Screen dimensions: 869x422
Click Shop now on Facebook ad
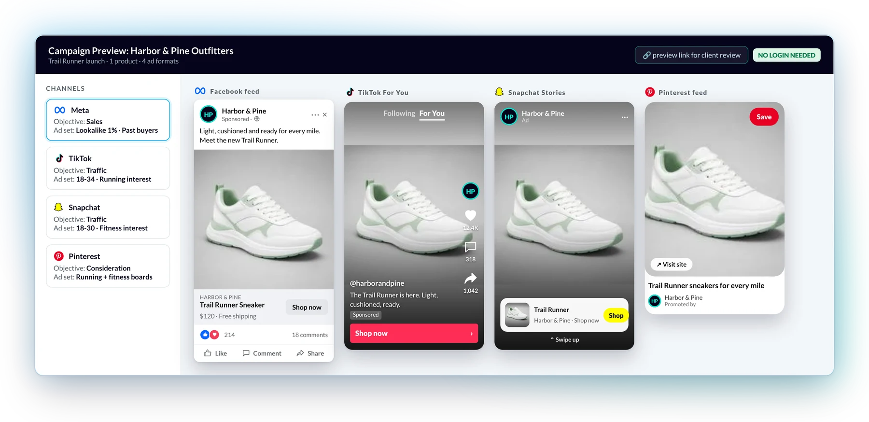click(x=307, y=308)
